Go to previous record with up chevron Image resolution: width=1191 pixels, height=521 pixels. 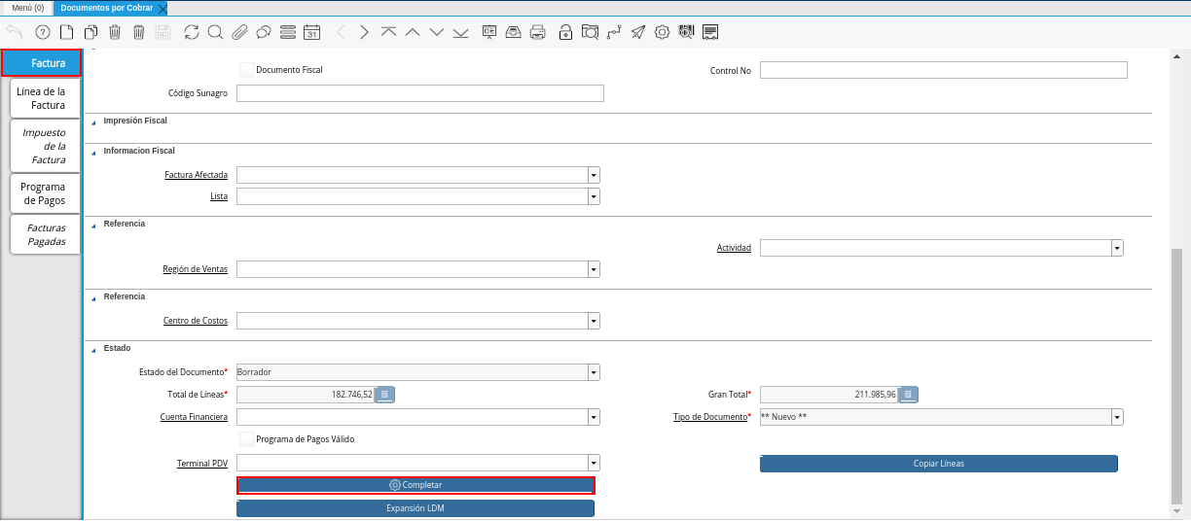(413, 32)
